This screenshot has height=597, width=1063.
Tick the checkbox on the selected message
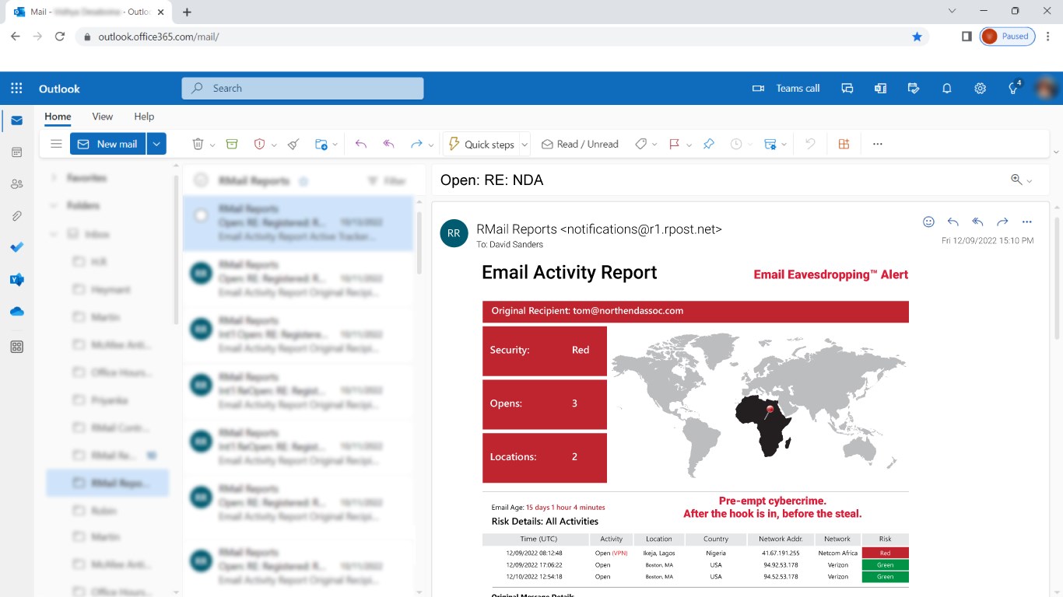point(202,215)
